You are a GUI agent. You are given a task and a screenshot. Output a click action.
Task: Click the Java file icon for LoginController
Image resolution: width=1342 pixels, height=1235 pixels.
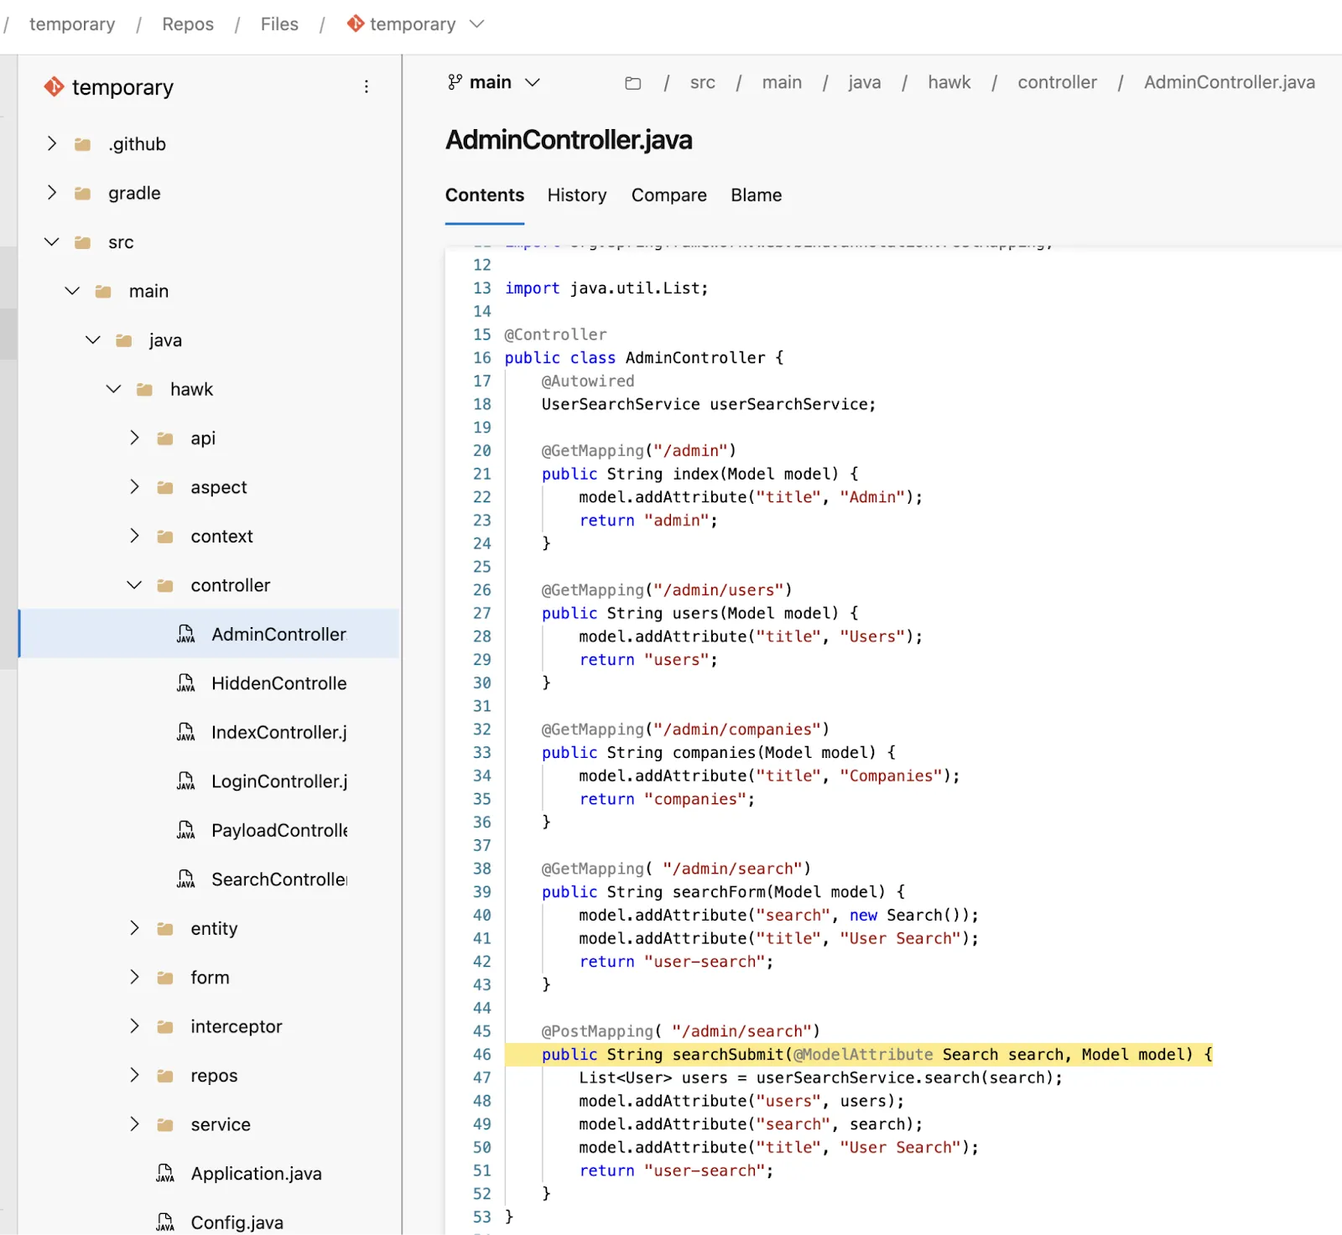(185, 781)
